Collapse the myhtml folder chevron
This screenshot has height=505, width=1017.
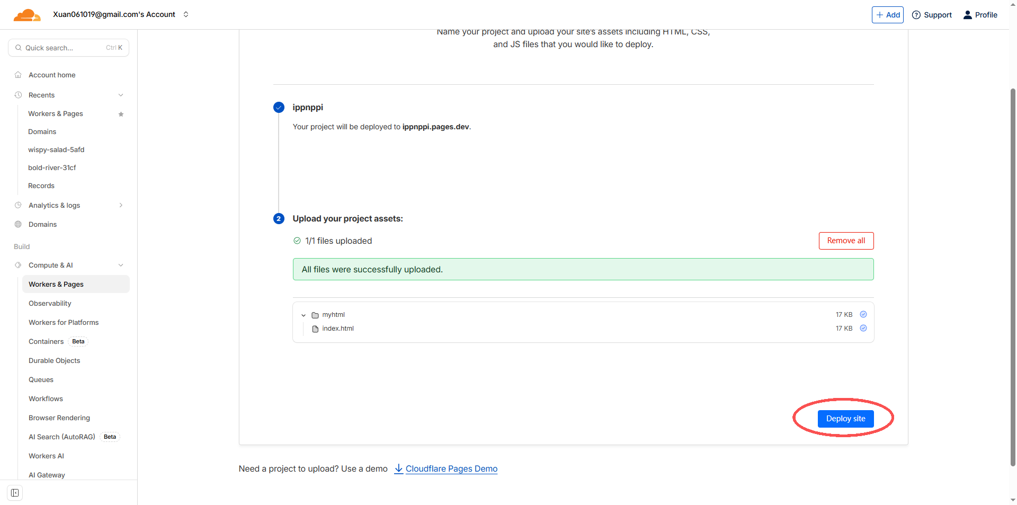tap(304, 315)
